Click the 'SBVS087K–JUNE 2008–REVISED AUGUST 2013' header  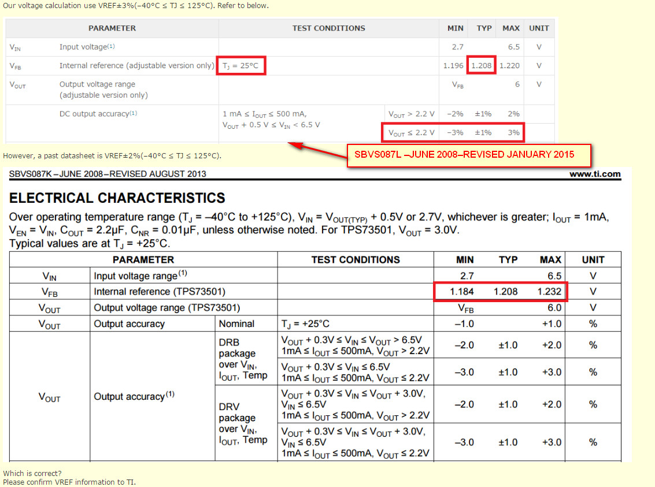click(x=108, y=174)
